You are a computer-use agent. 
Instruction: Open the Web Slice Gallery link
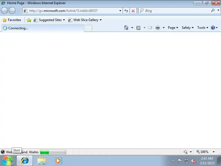click(85, 20)
